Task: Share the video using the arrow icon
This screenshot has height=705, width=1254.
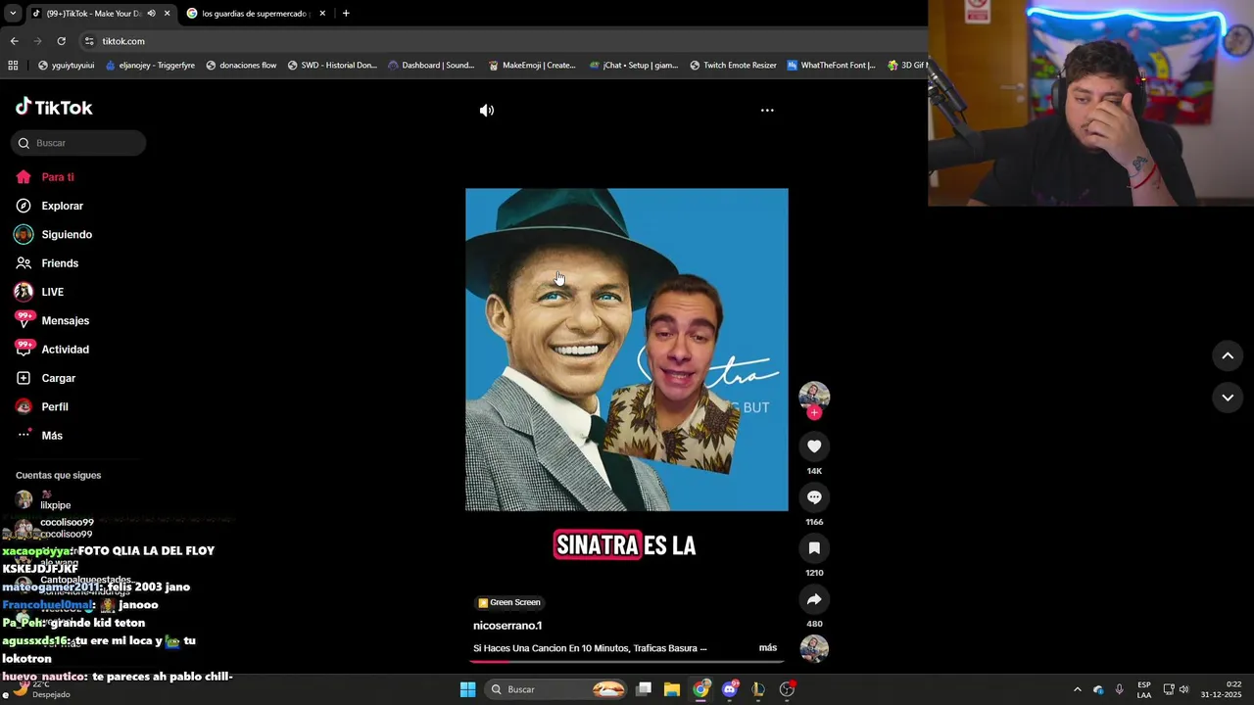Action: [814, 599]
